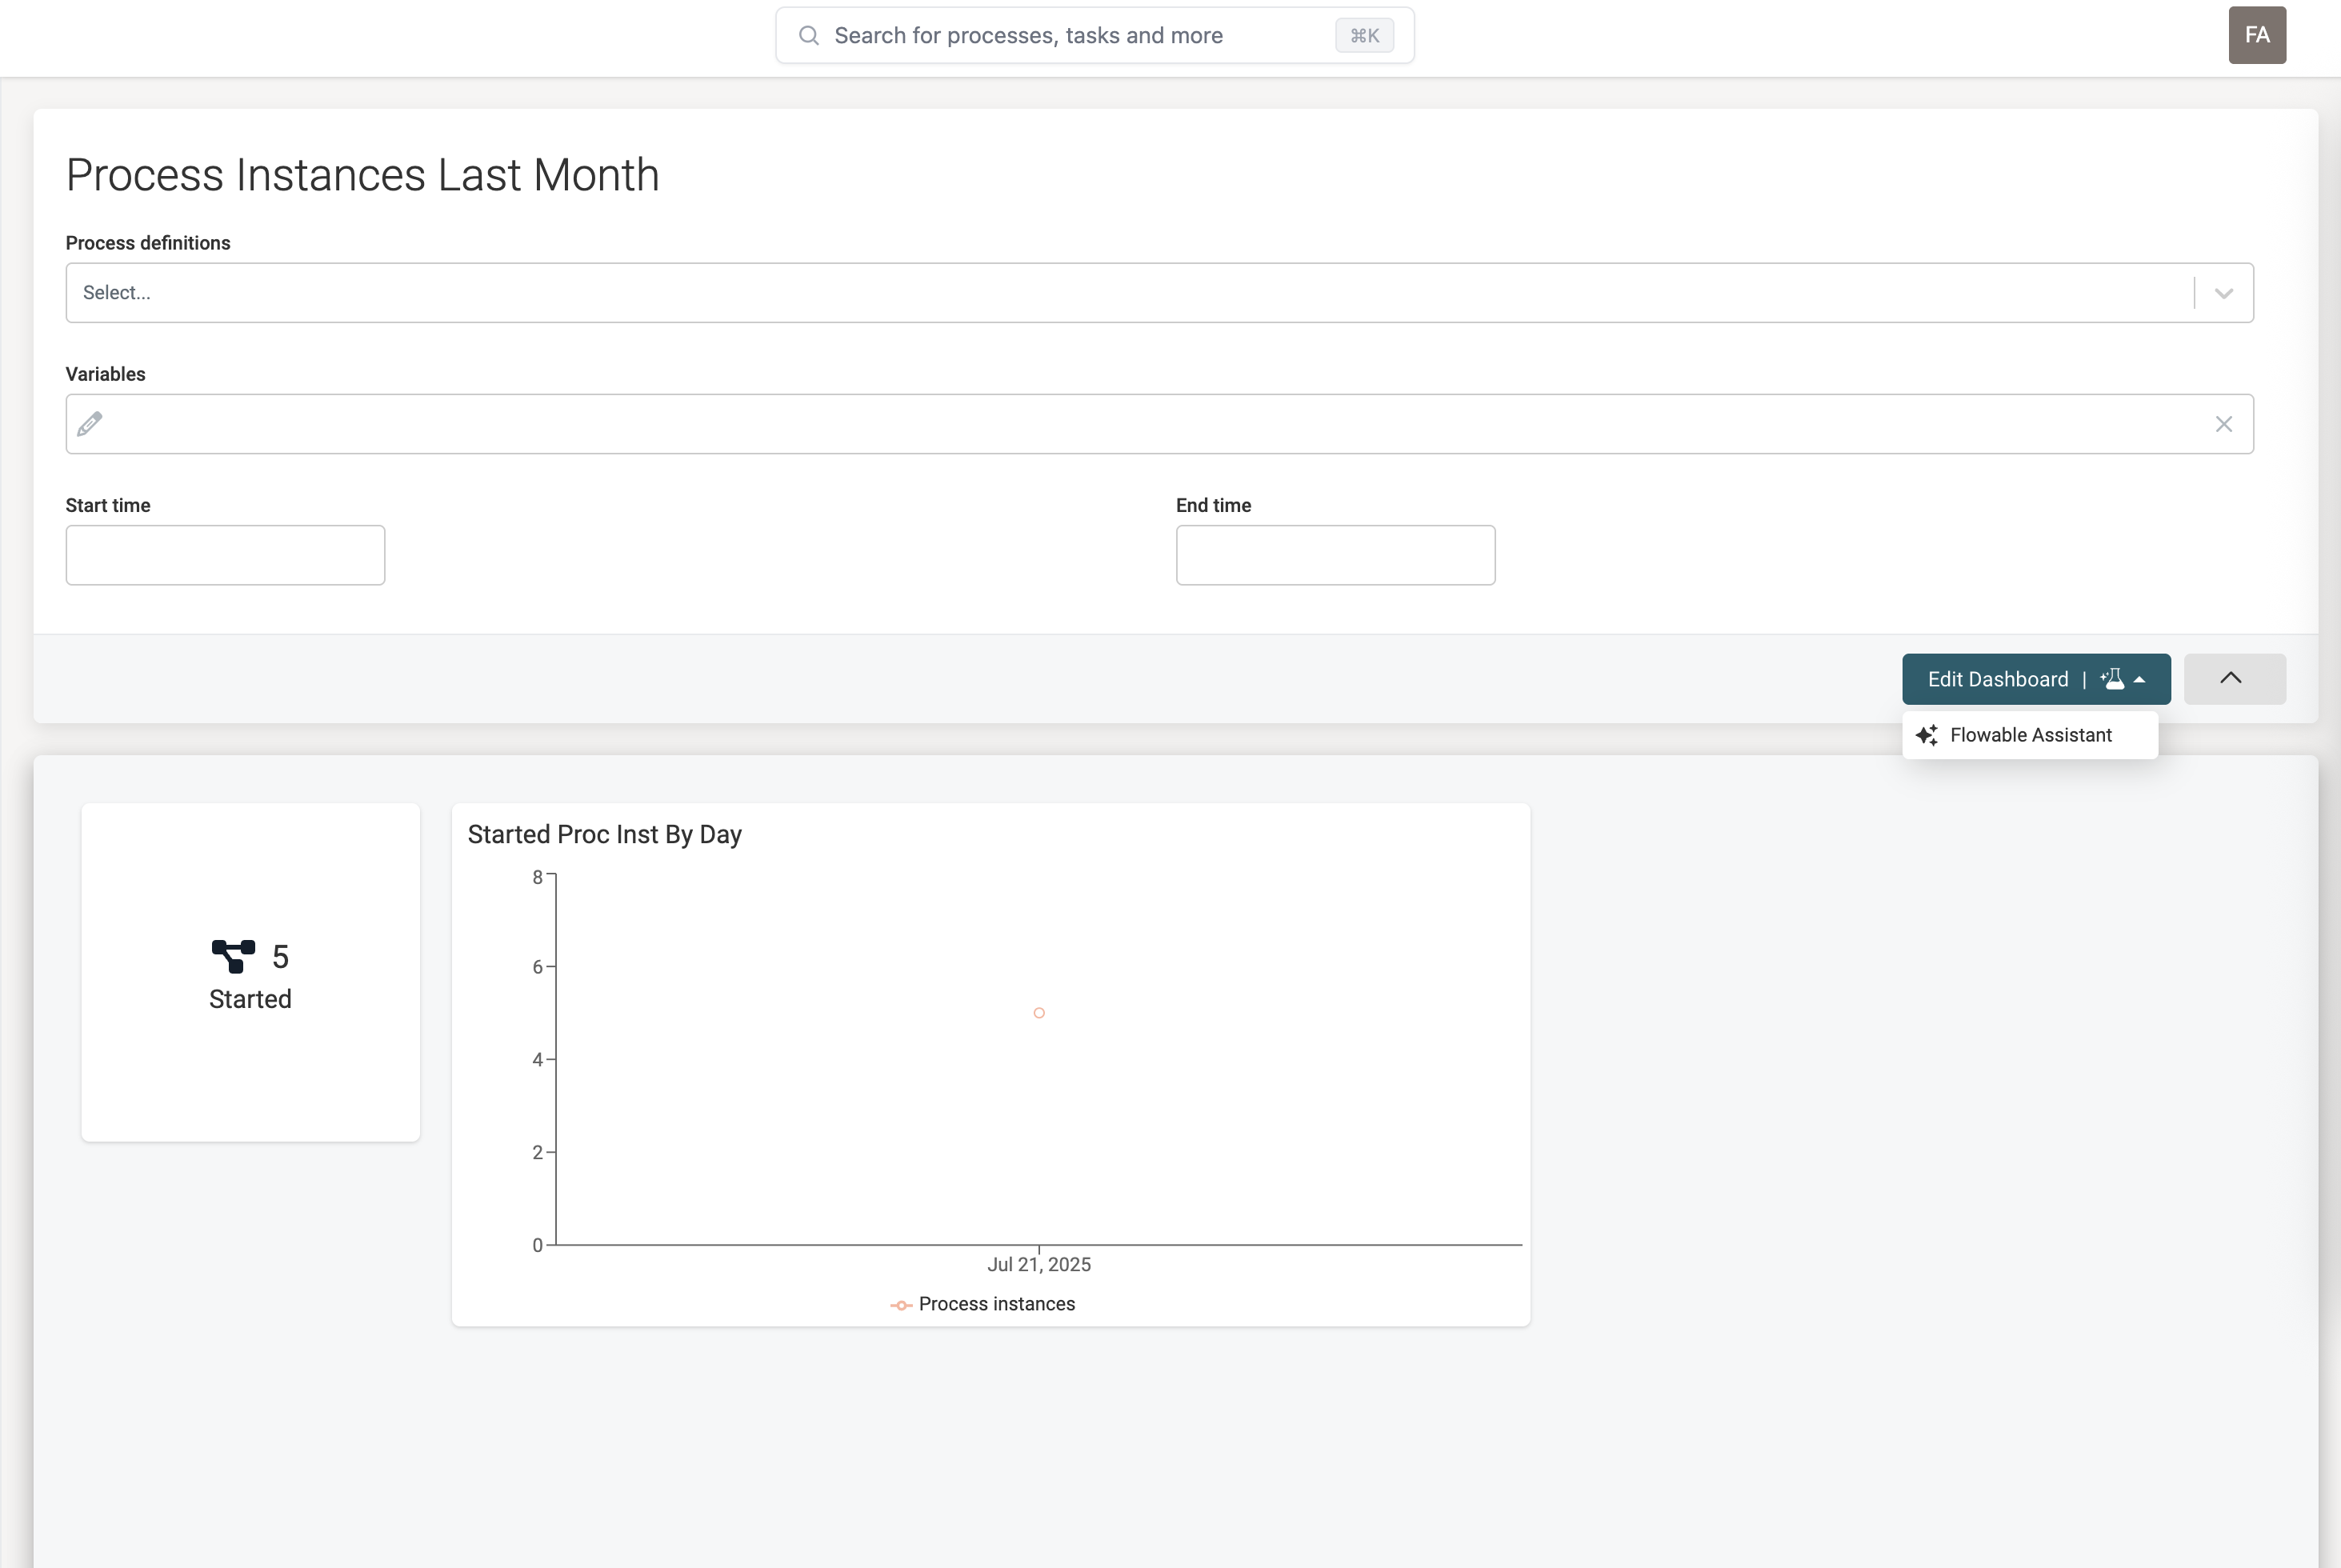
Task: Click the ⌘K shortcut badge in search bar
Action: tap(1364, 35)
